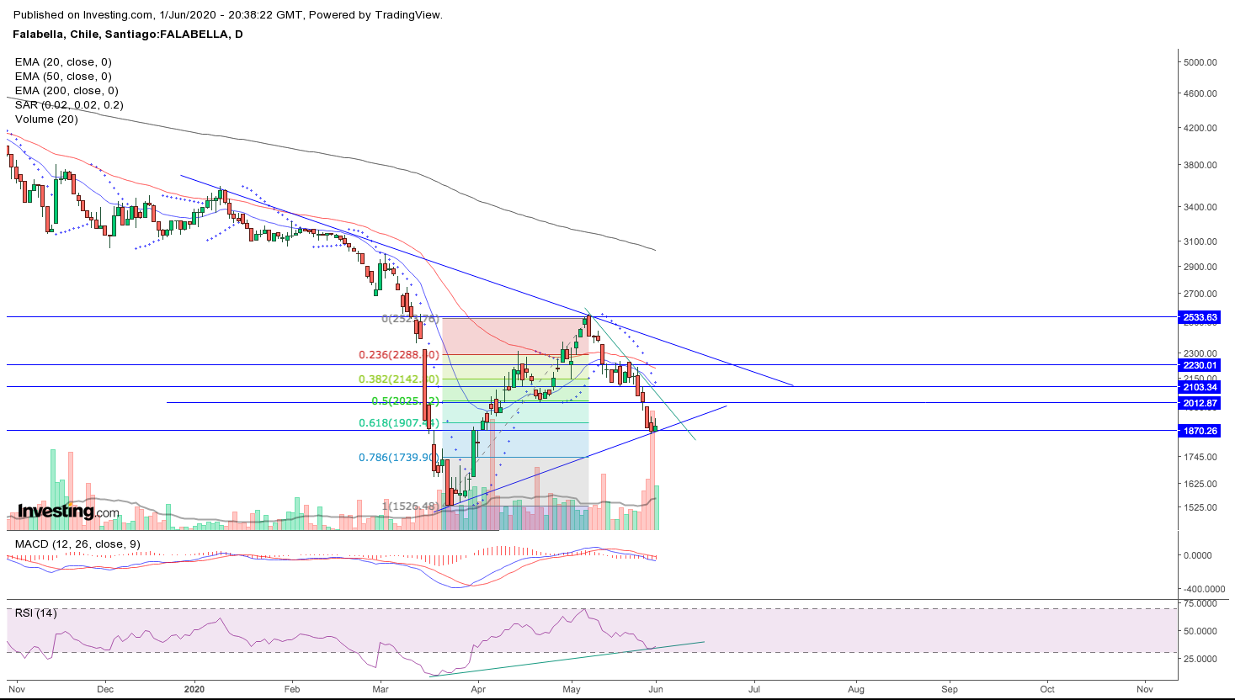This screenshot has width=1235, height=700.
Task: Click the EMA (20, close, 0) indicator label
Action: [x=63, y=62]
